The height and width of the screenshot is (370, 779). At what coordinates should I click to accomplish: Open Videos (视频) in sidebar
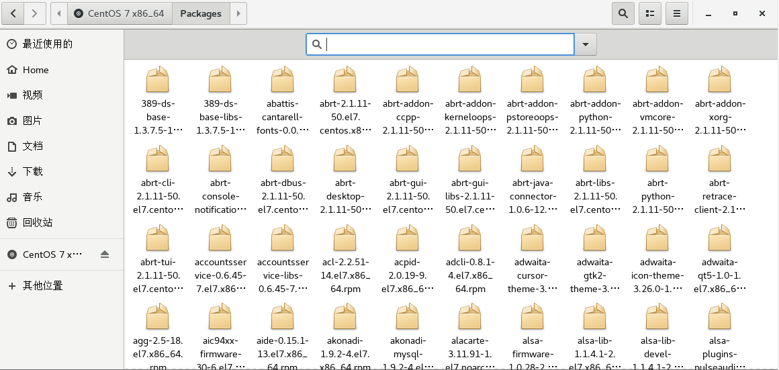pos(62,95)
